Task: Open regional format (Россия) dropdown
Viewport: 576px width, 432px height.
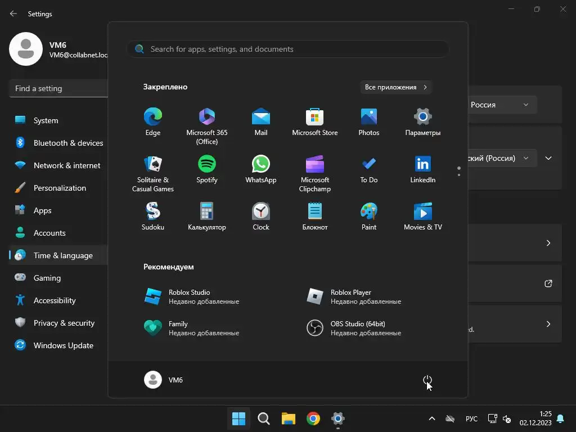Action: [502, 158]
